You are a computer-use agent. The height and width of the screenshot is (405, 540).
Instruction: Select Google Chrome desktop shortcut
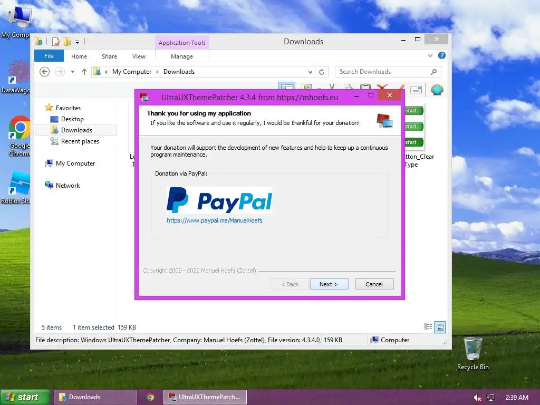pyautogui.click(x=20, y=136)
